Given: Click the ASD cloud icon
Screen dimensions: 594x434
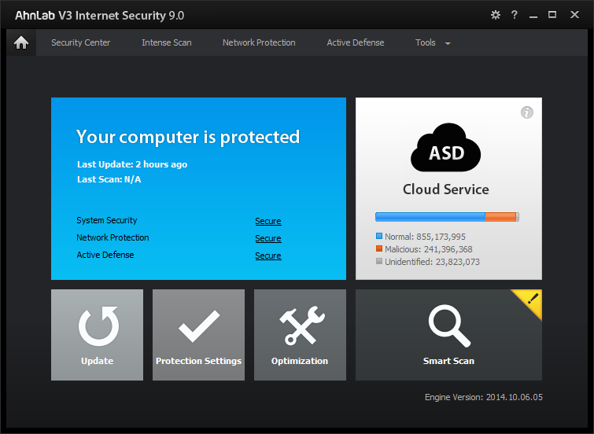Looking at the screenshot, I should click(x=446, y=148).
